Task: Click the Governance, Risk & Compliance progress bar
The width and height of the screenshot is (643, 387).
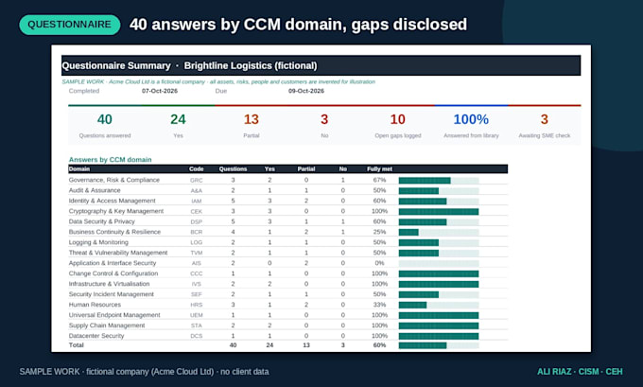Action: point(439,181)
